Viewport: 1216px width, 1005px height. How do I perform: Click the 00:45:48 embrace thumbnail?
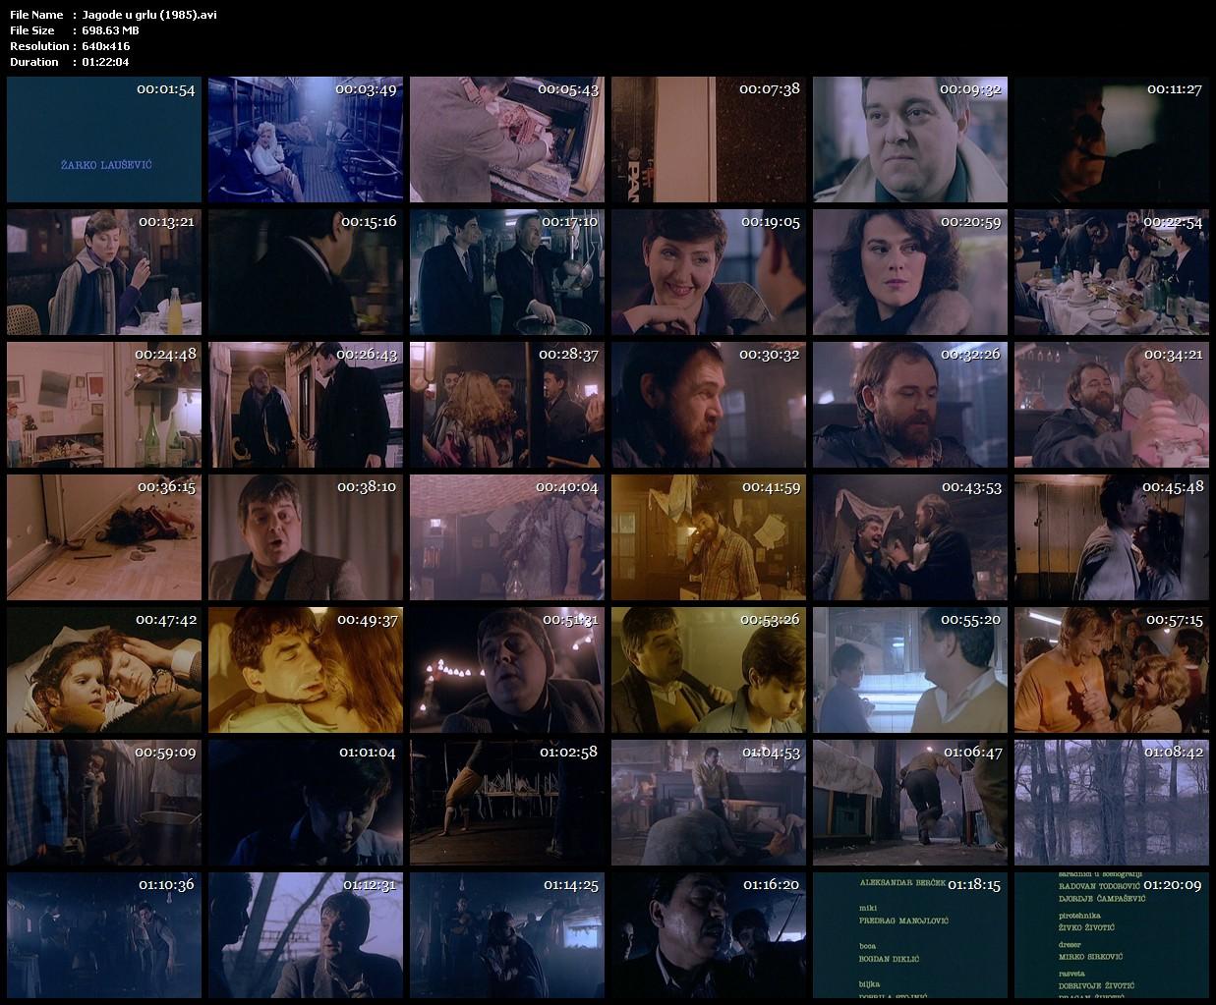(x=1112, y=537)
